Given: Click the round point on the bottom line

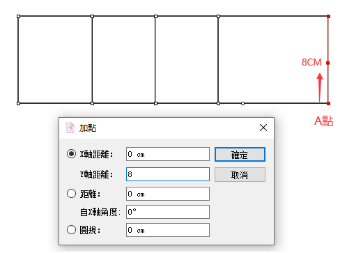Looking at the screenshot, I should (242, 103).
